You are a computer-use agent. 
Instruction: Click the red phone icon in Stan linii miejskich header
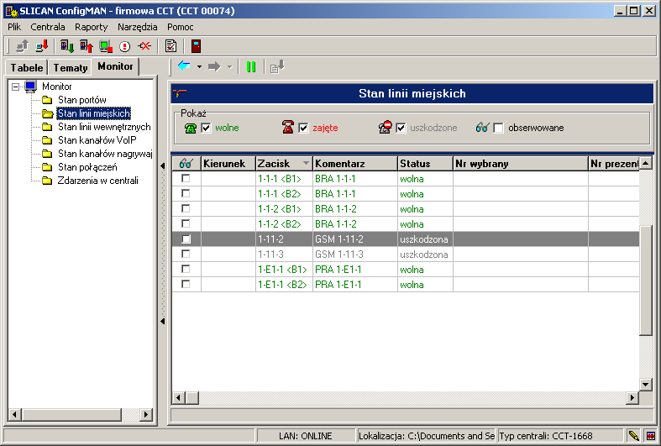point(180,93)
